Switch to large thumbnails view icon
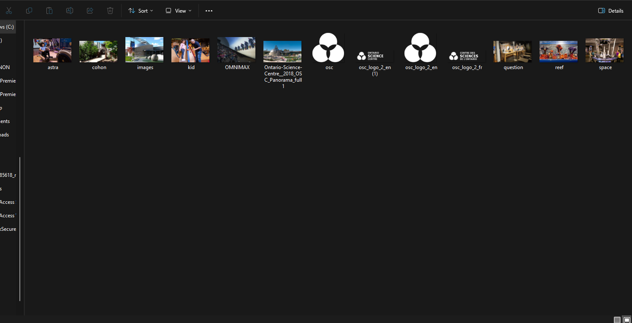The width and height of the screenshot is (632, 323). (x=627, y=320)
